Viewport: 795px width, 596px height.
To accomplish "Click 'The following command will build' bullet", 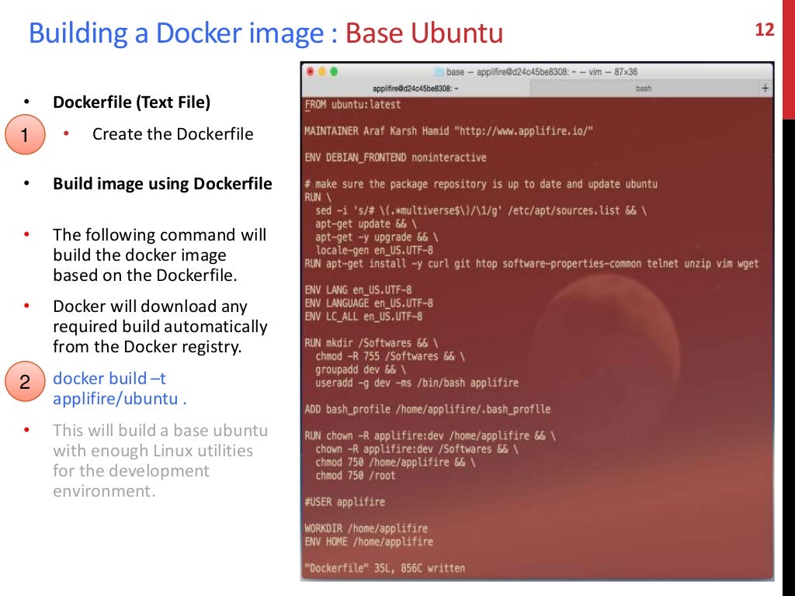I will (160, 255).
